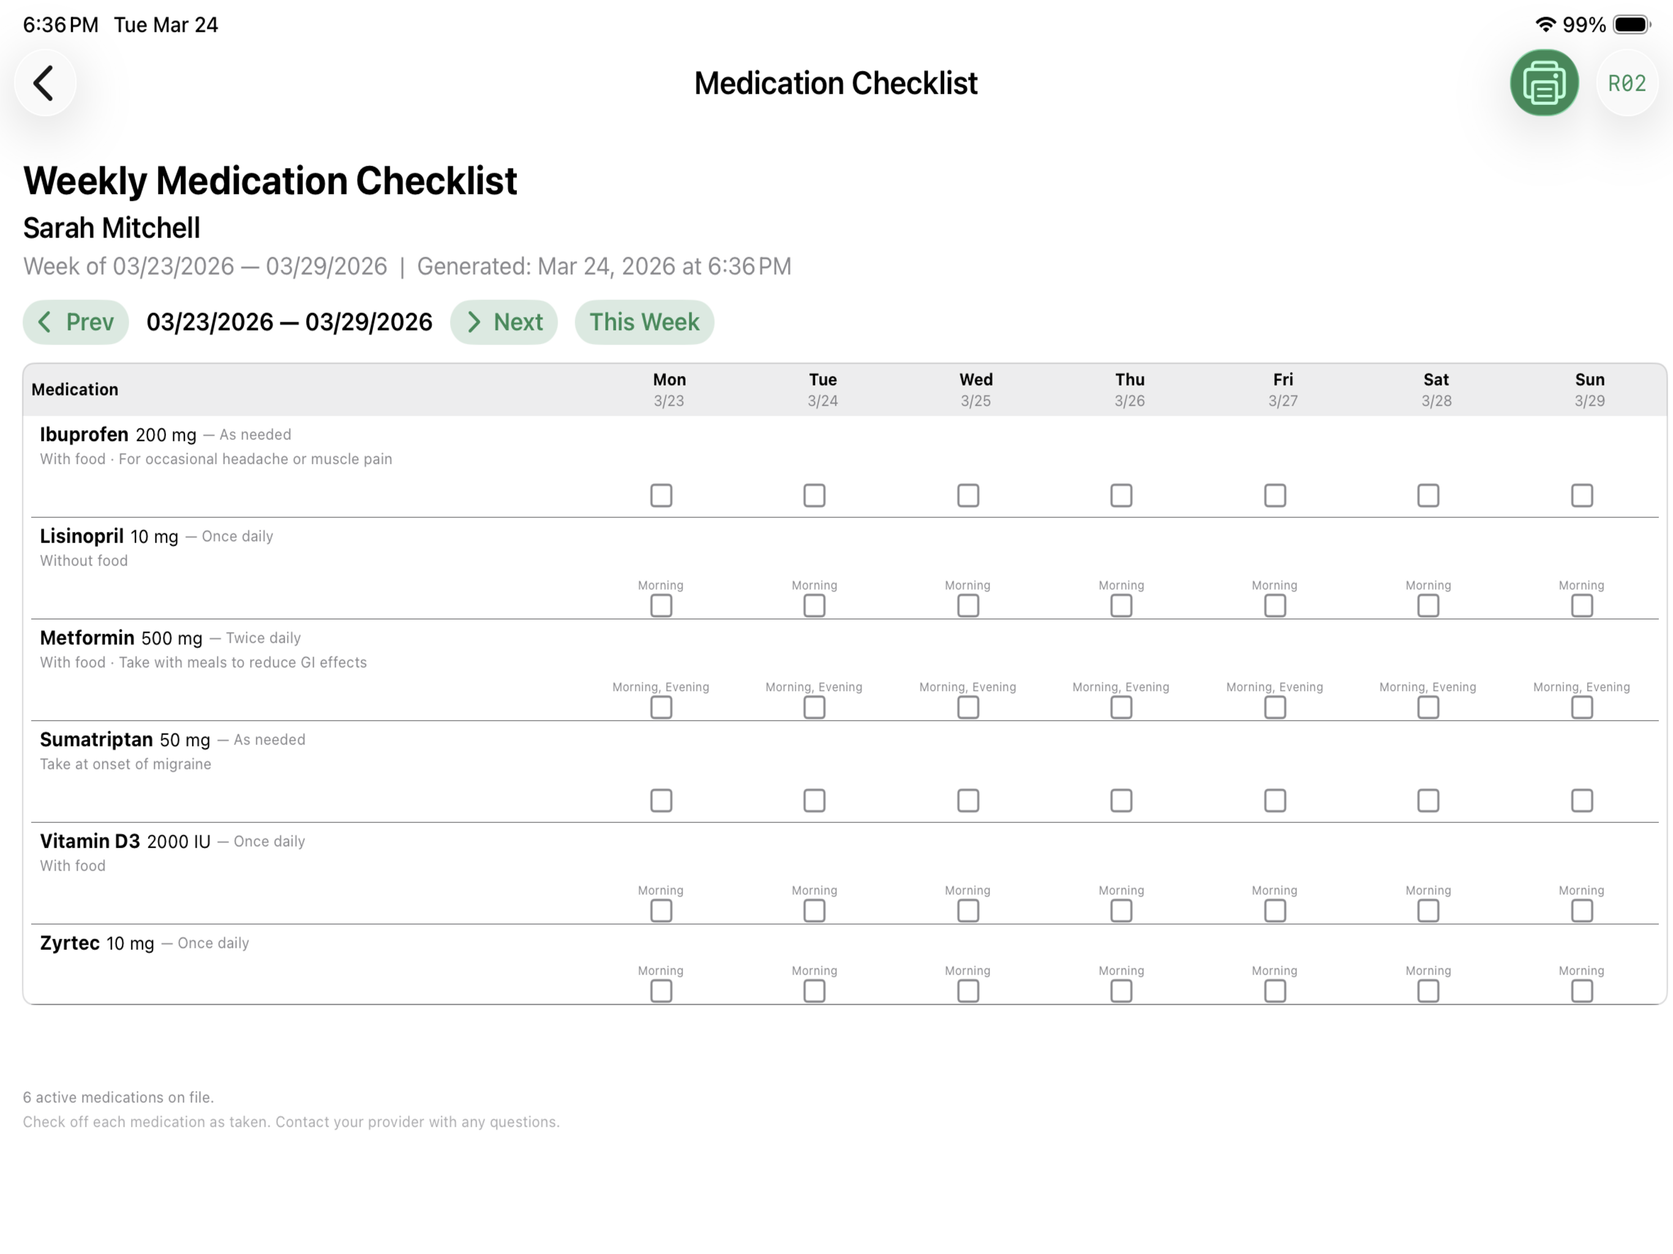1673x1254 pixels.
Task: Select the date range 03/23/2026 — 03/29/2026
Action: coord(288,321)
